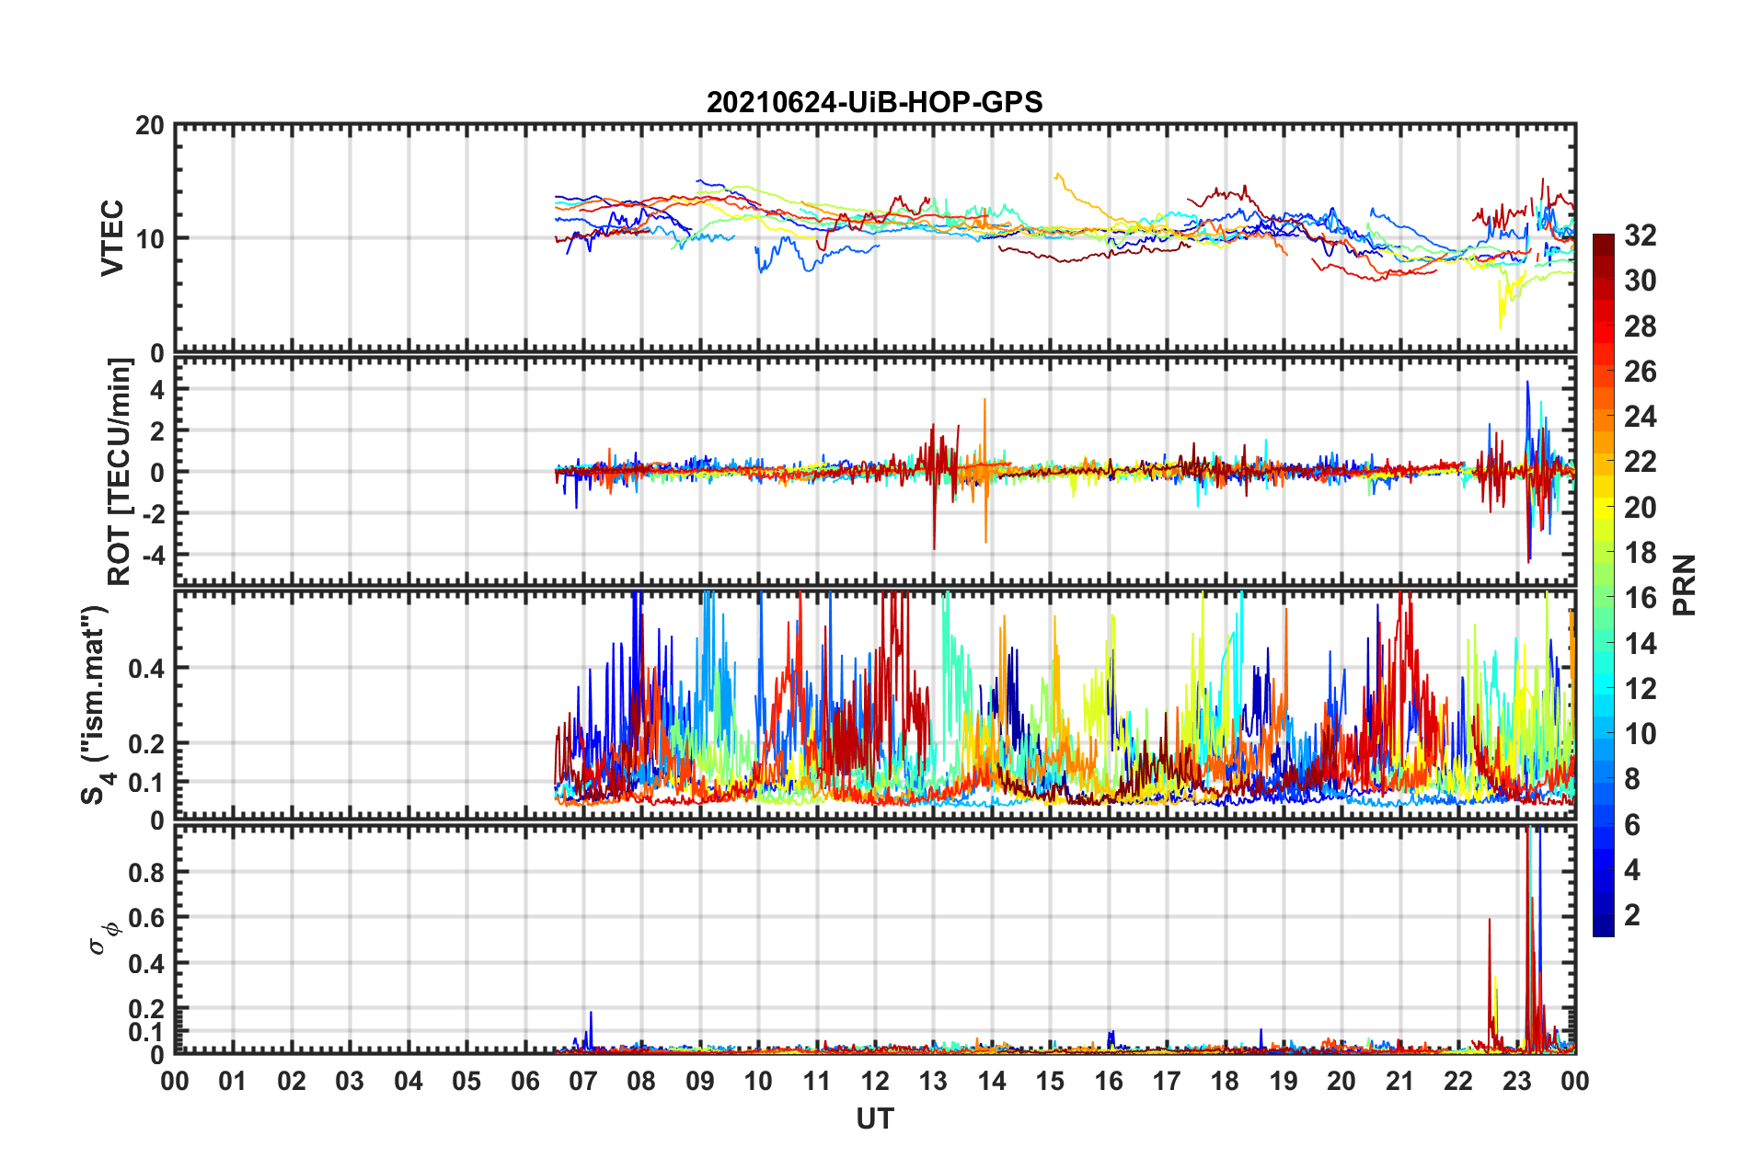Click the plot title 20210624-UiB-HOP-GPS
This screenshot has height=1170, width=1750.
[874, 102]
